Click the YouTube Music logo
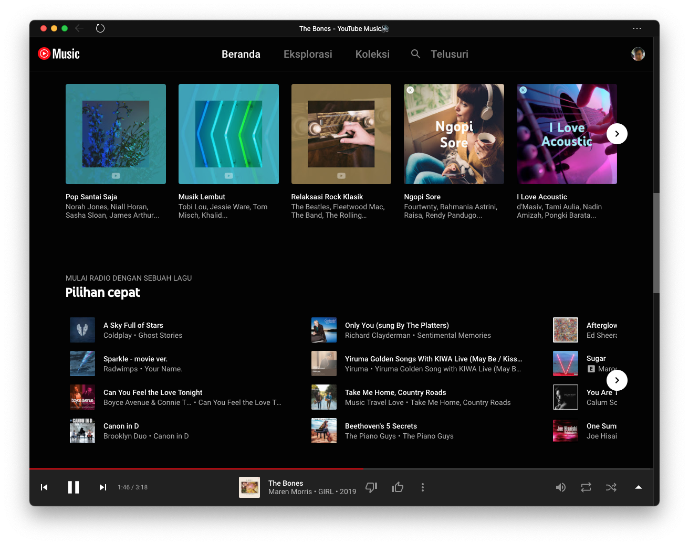Image resolution: width=689 pixels, height=545 pixels. [x=59, y=54]
